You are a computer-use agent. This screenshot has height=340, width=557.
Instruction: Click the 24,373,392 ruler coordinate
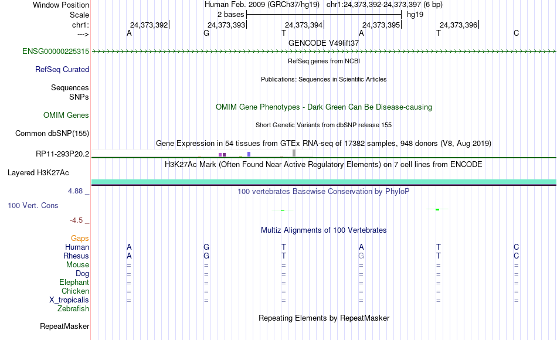(x=149, y=25)
